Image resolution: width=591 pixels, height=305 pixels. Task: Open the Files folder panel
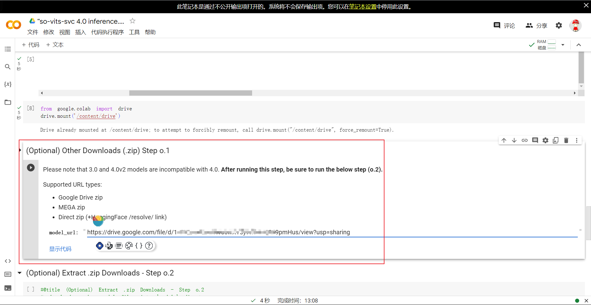[x=8, y=102]
